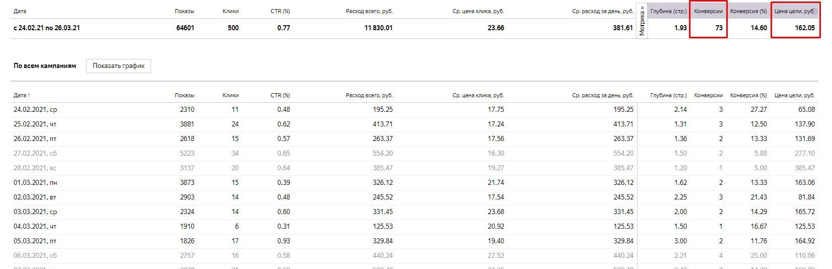
Task: Click the Показать график button
Action: [x=118, y=65]
